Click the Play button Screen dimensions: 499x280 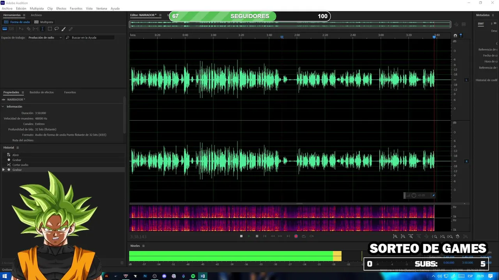(x=249, y=236)
